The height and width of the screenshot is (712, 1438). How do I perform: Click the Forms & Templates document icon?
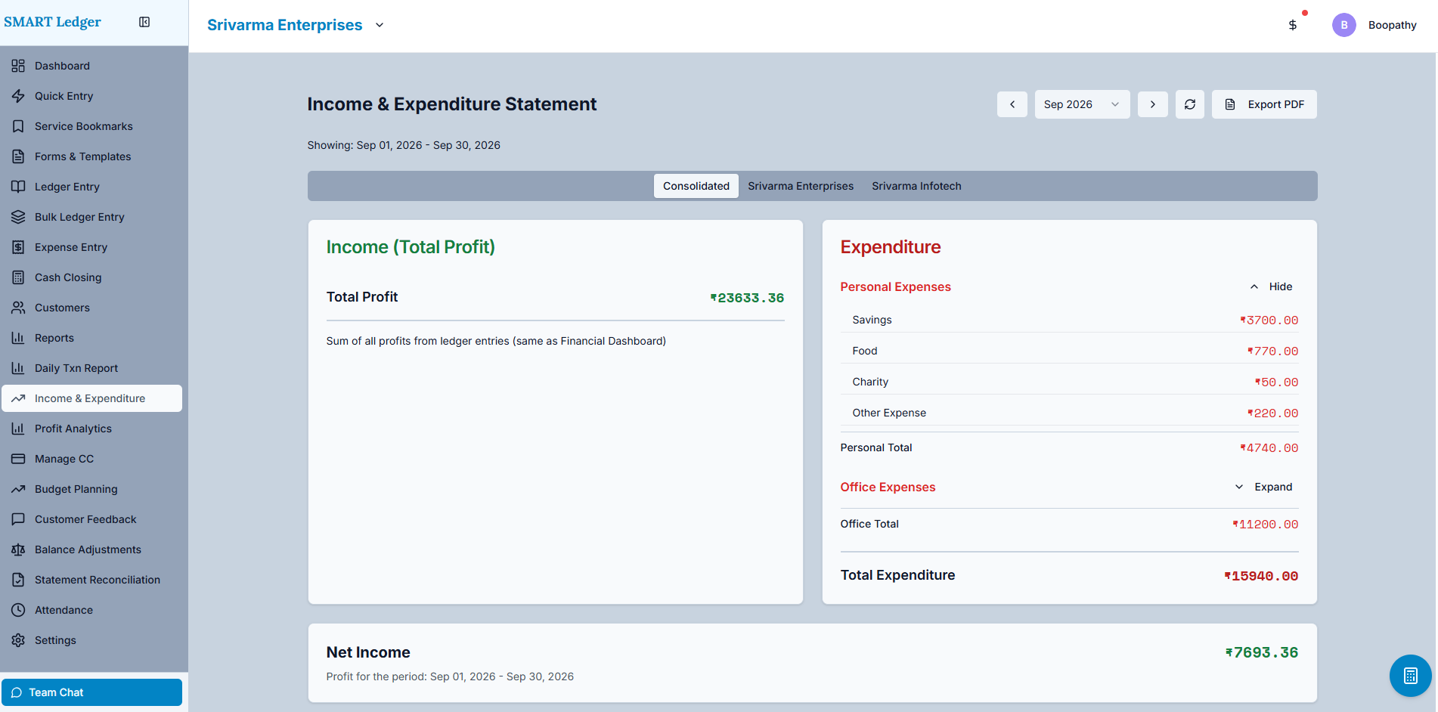(18, 156)
